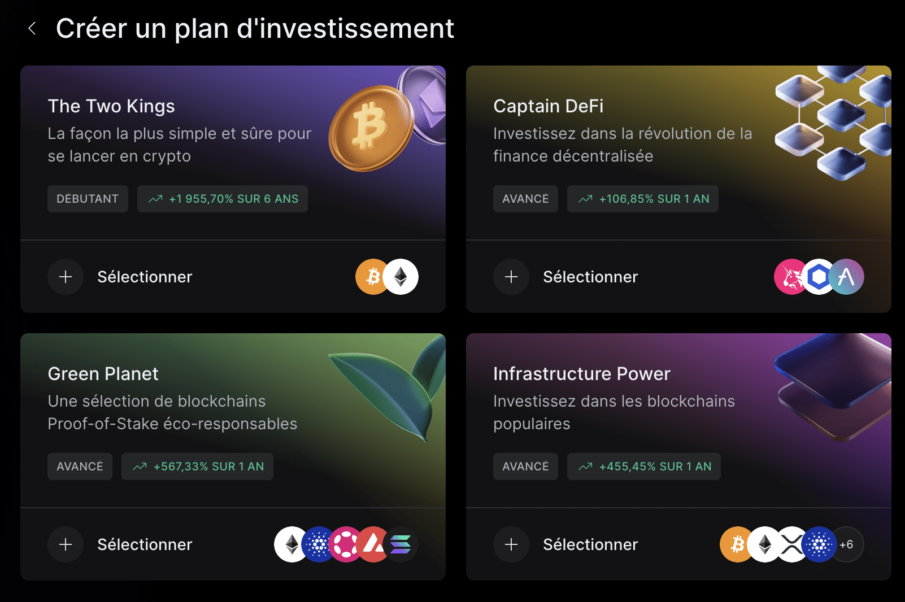Select the Captain DeFi investment plan
This screenshot has height=602, width=905.
tap(590, 277)
